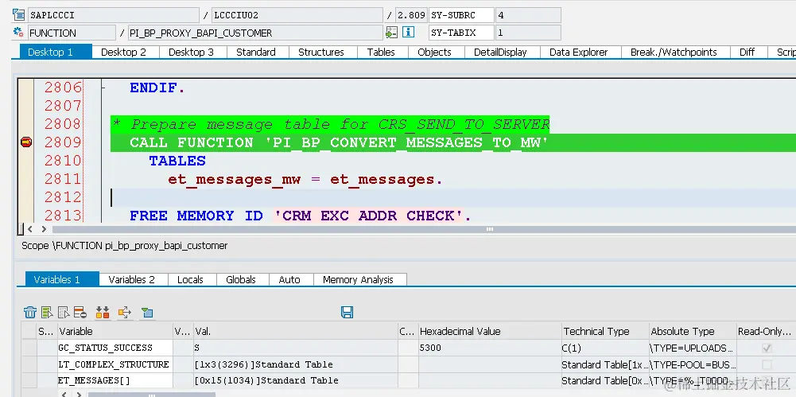The width and height of the screenshot is (796, 397).
Task: Click the SY-SUBRC value 4
Action: click(x=528, y=15)
